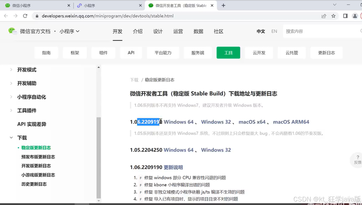Image resolution: width=362 pixels, height=205 pixels.
Task: Open the API section
Action: 131,53
